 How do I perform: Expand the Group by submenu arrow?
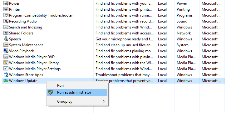pos(104,101)
